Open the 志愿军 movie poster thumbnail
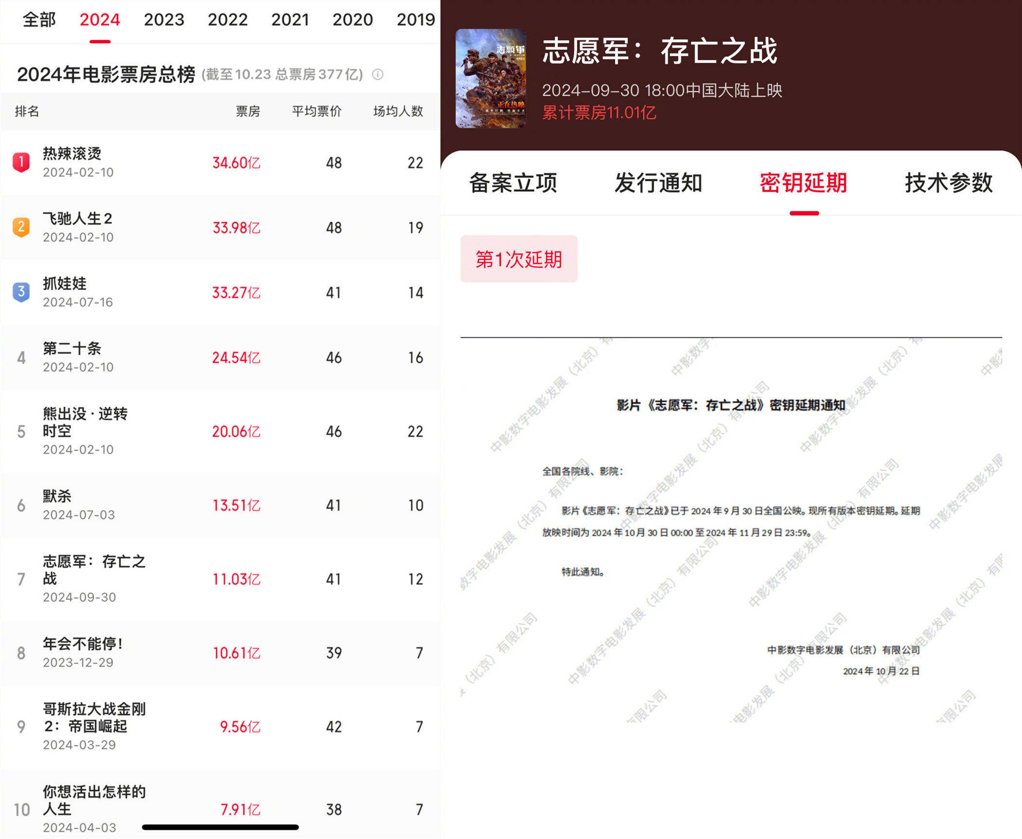The width and height of the screenshot is (1022, 839). click(x=491, y=78)
